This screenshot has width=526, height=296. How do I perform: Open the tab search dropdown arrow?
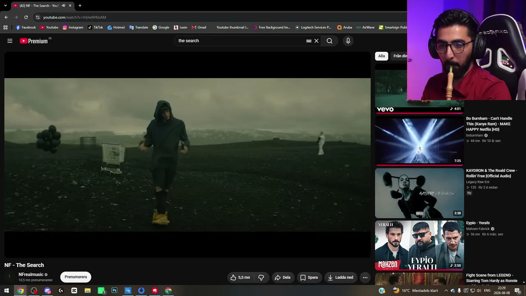tap(5, 6)
